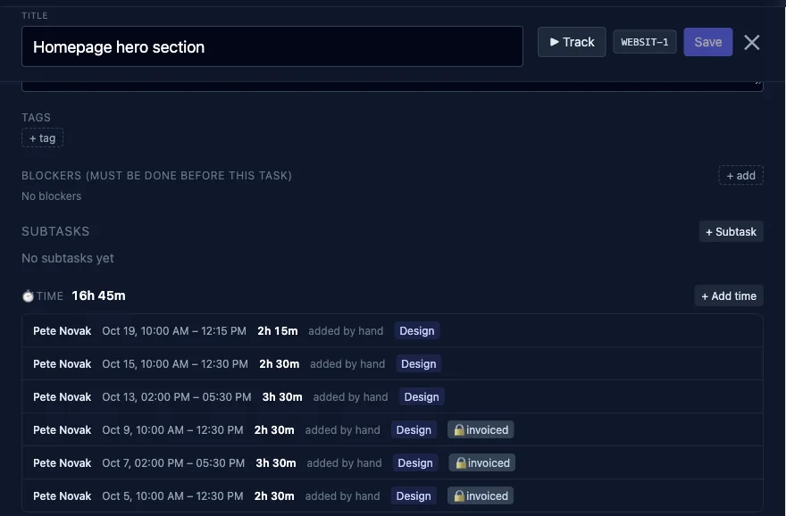Image resolution: width=786 pixels, height=516 pixels.
Task: Select the Oct 15, 10:00 AM – 12:30 PM entry
Action: (x=392, y=363)
